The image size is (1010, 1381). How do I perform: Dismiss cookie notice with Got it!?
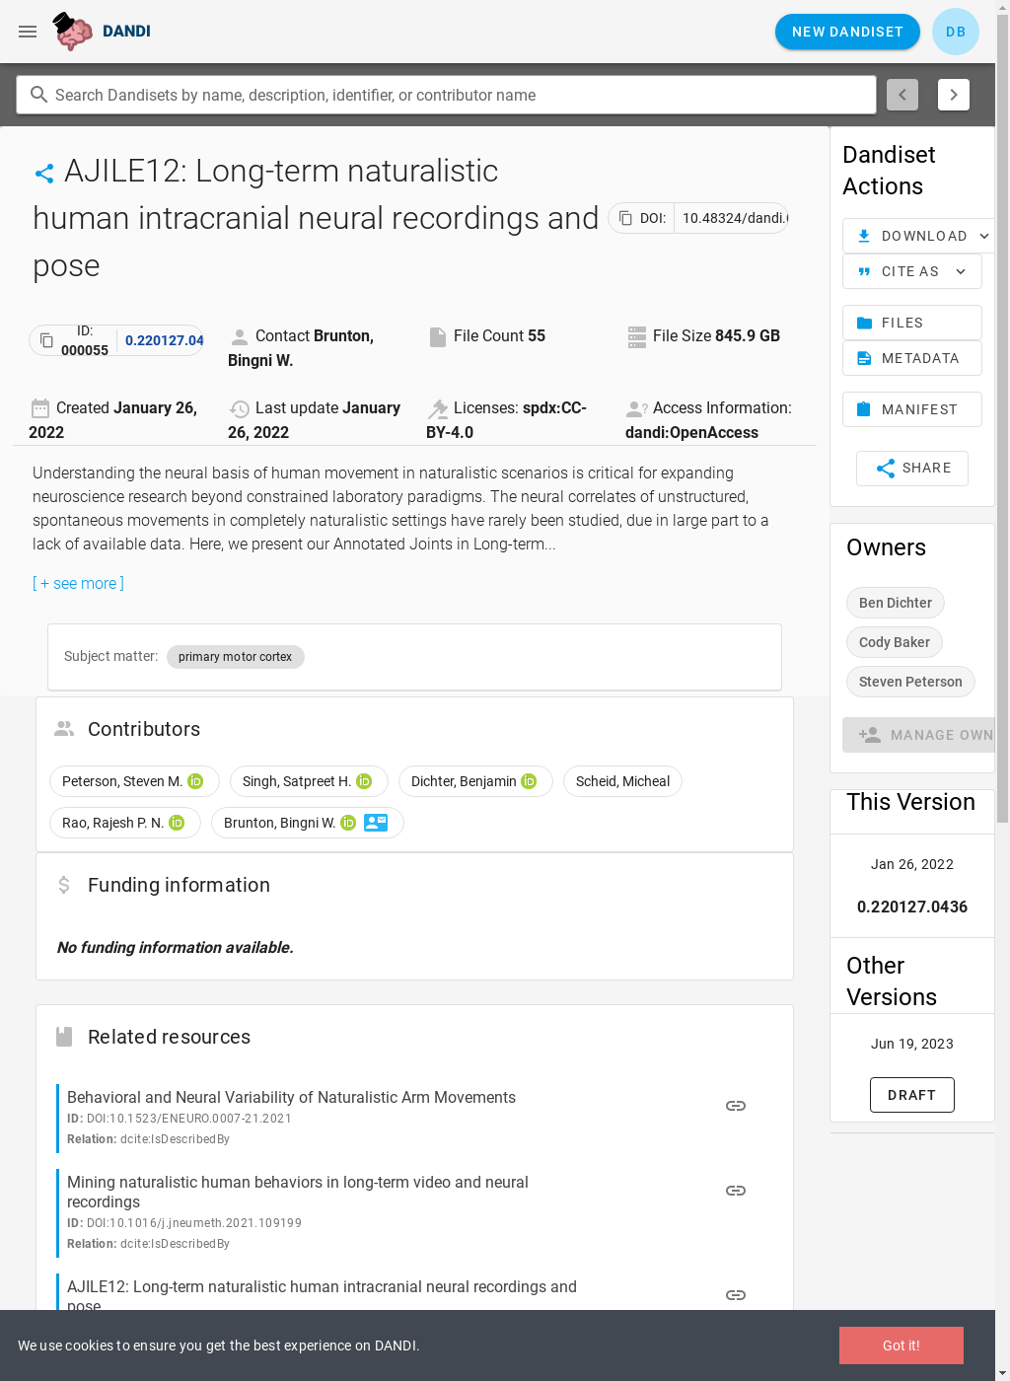click(902, 1345)
